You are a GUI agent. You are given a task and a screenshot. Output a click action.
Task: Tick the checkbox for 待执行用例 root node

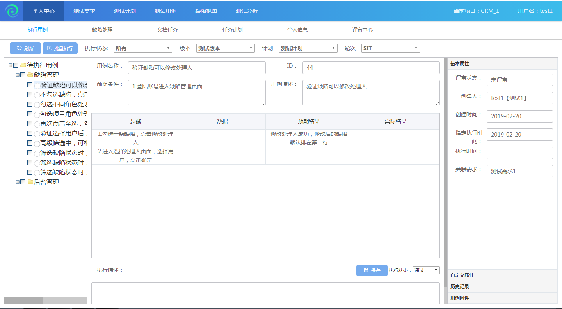(x=16, y=65)
